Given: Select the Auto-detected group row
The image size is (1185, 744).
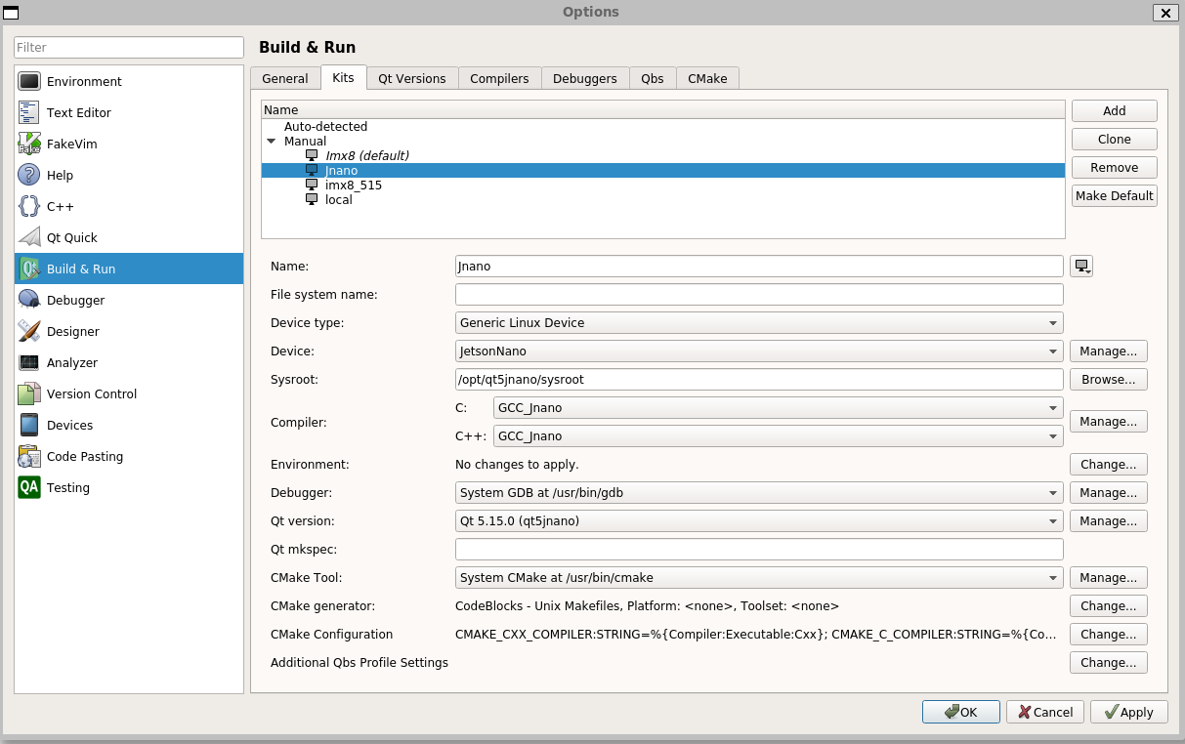Looking at the screenshot, I should coord(663,126).
